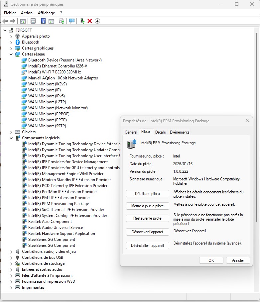Expand the Claviers category
This screenshot has width=260, height=302.
(x=11, y=132)
